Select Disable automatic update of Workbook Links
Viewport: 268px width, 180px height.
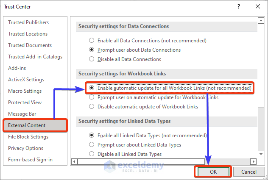pyautogui.click(x=92, y=107)
